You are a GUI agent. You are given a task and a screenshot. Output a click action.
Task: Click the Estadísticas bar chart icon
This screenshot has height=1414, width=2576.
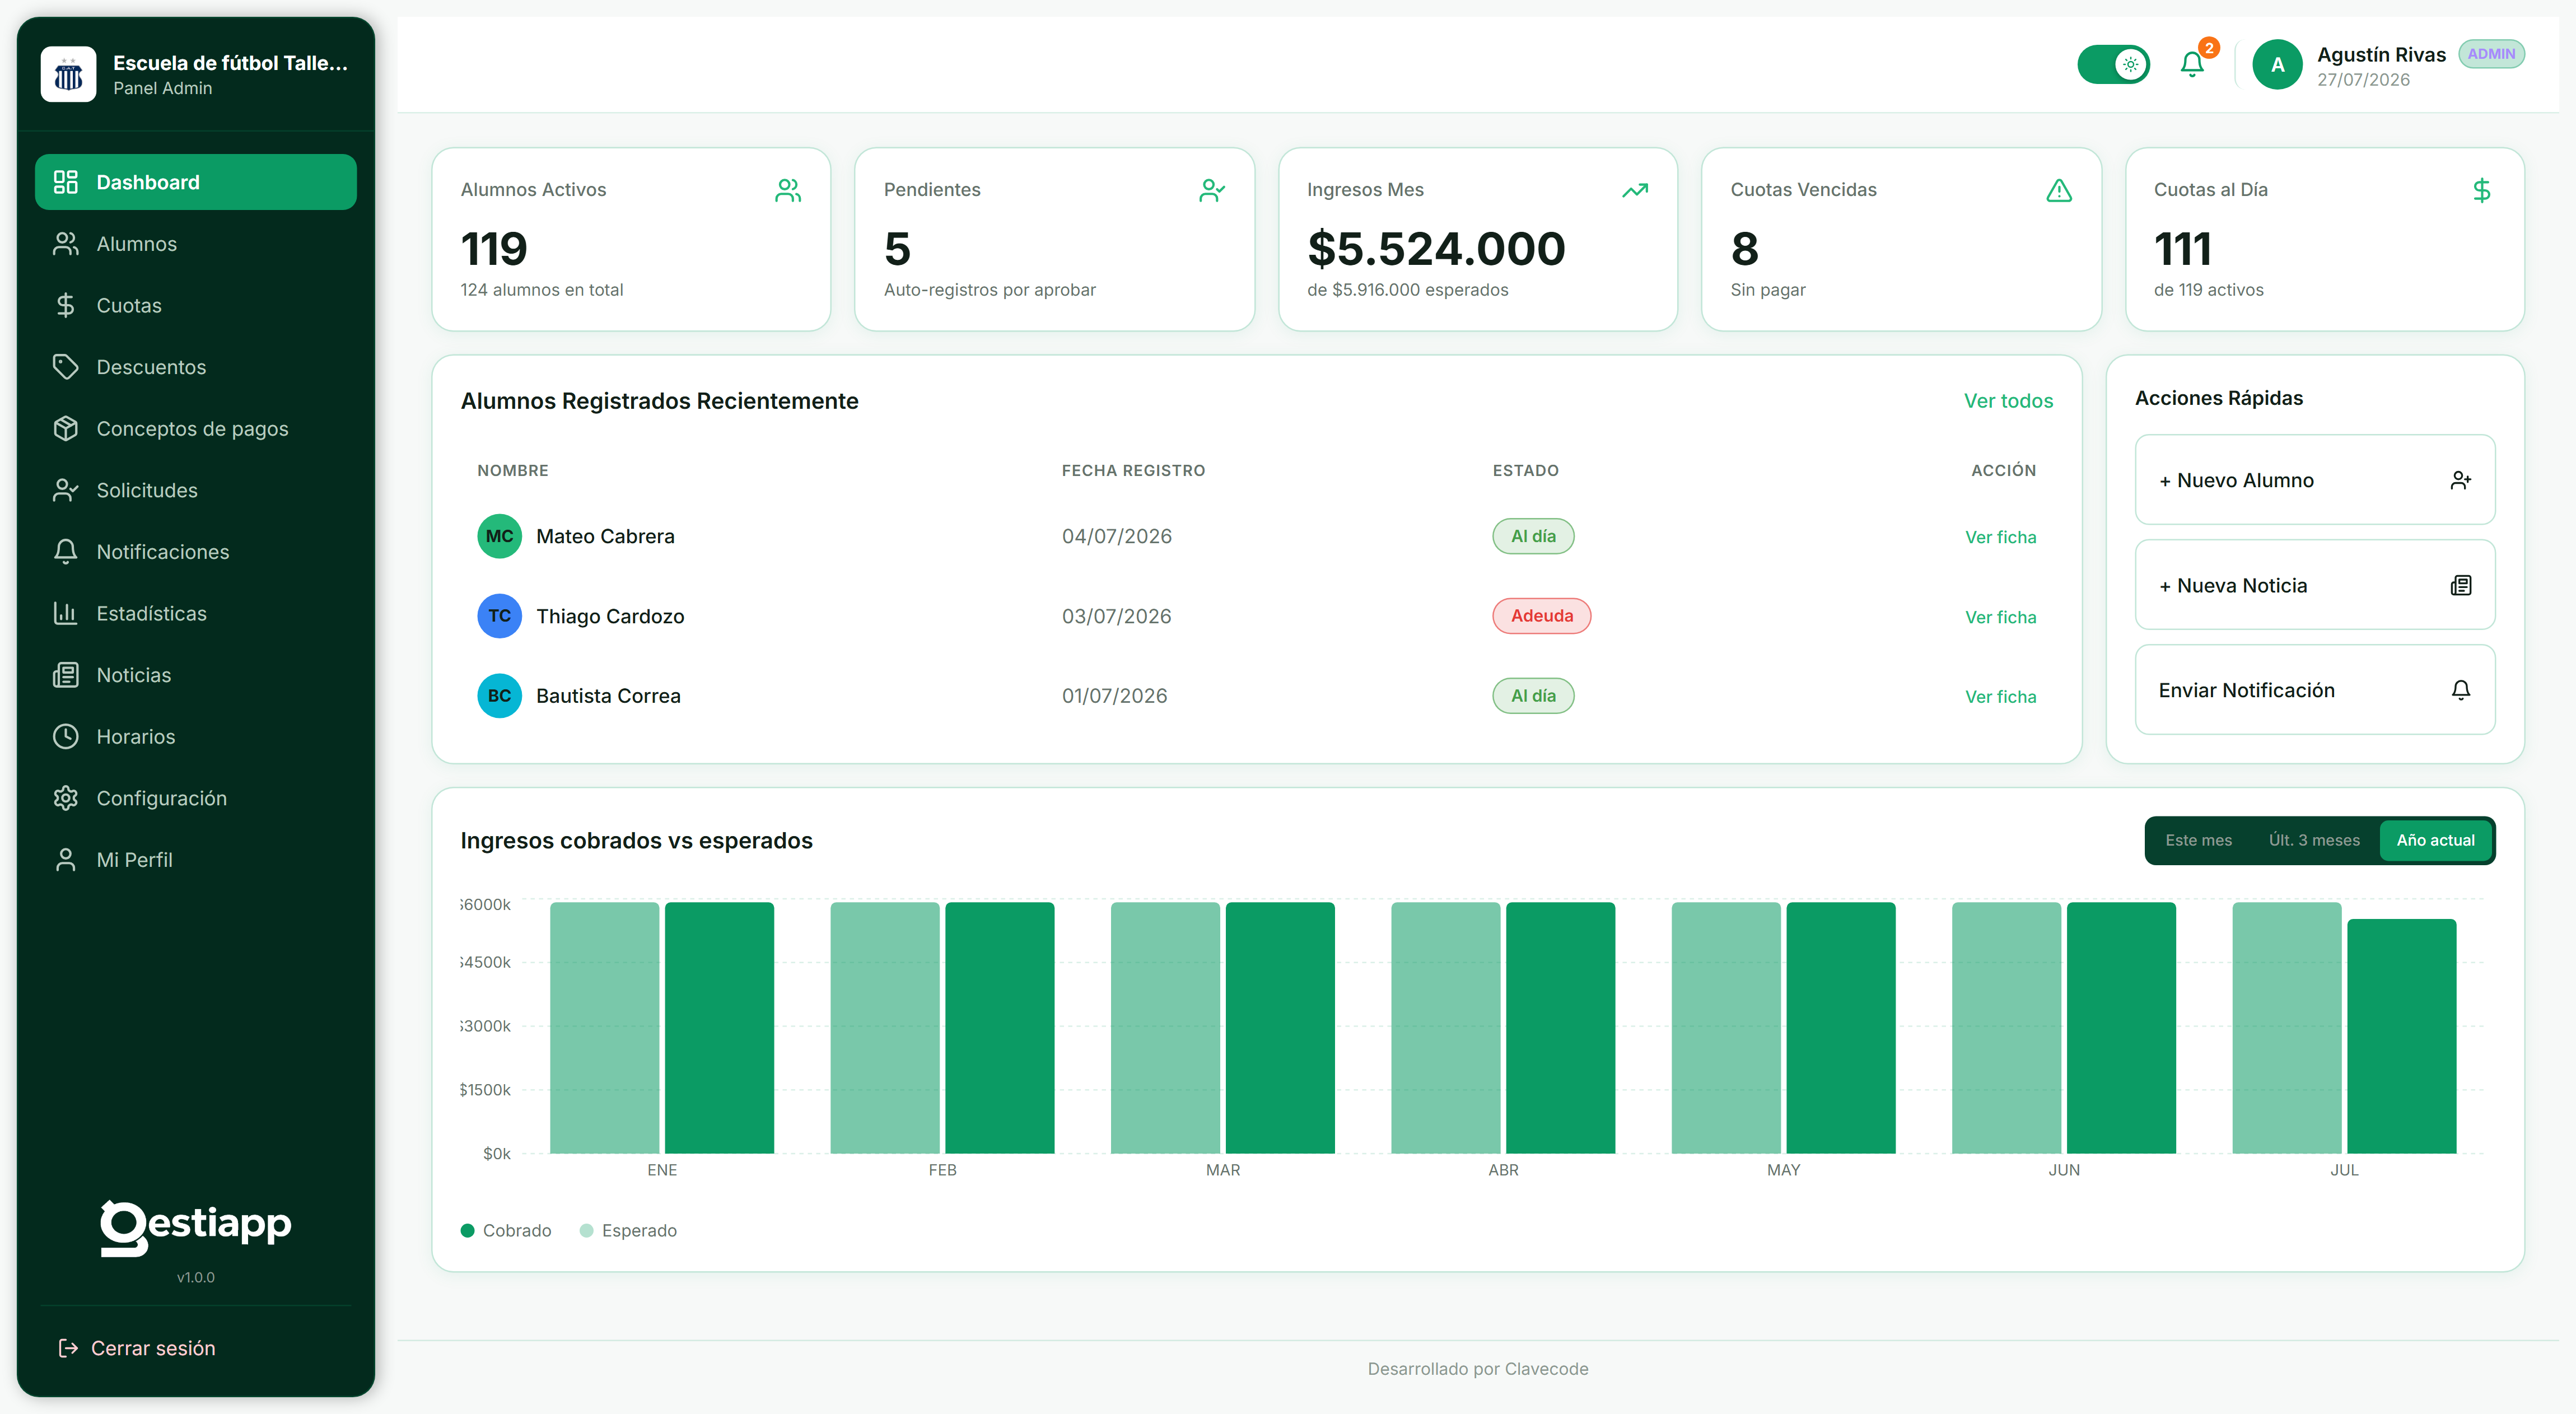click(66, 613)
